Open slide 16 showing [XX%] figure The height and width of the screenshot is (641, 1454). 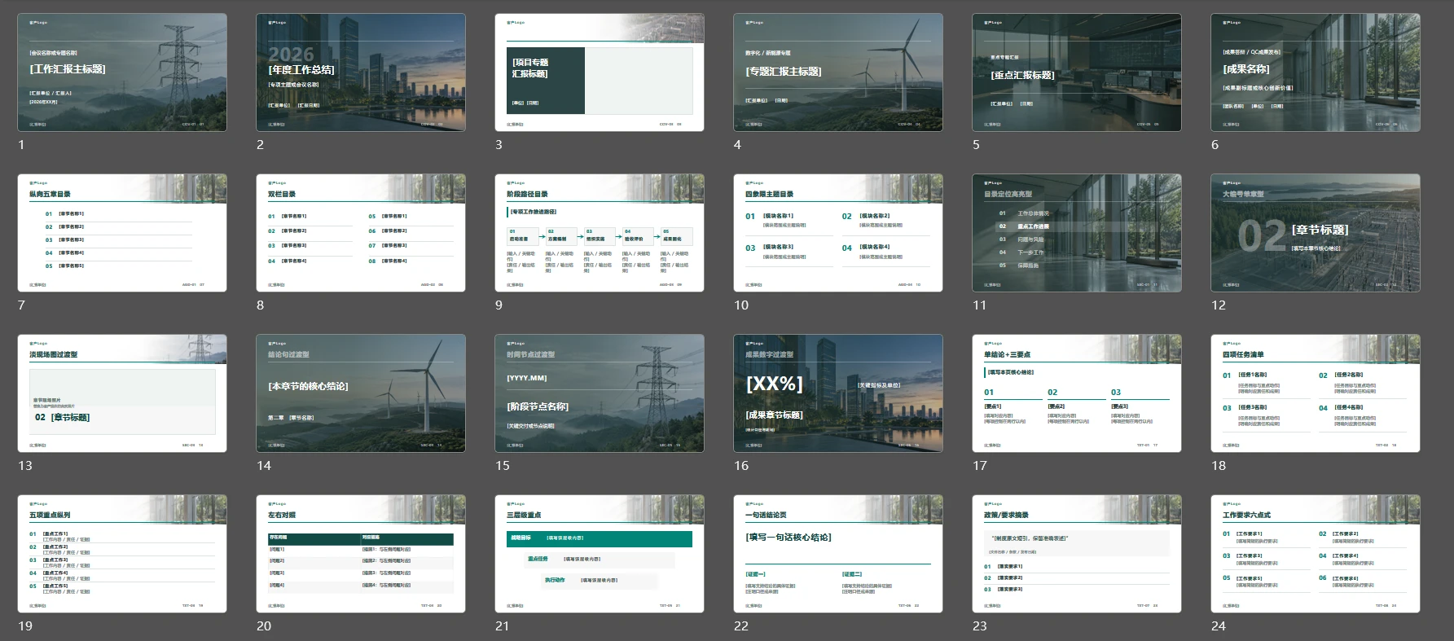pyautogui.click(x=838, y=393)
